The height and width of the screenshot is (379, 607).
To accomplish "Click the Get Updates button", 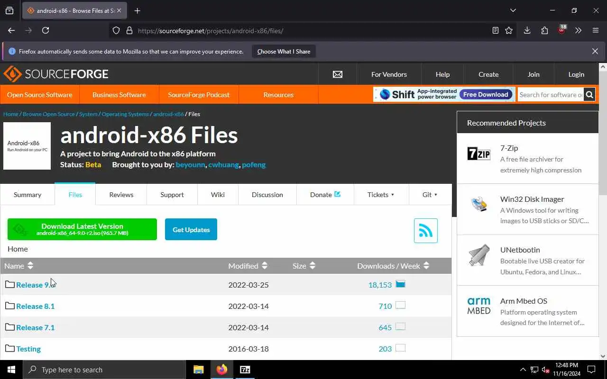I will (x=191, y=229).
